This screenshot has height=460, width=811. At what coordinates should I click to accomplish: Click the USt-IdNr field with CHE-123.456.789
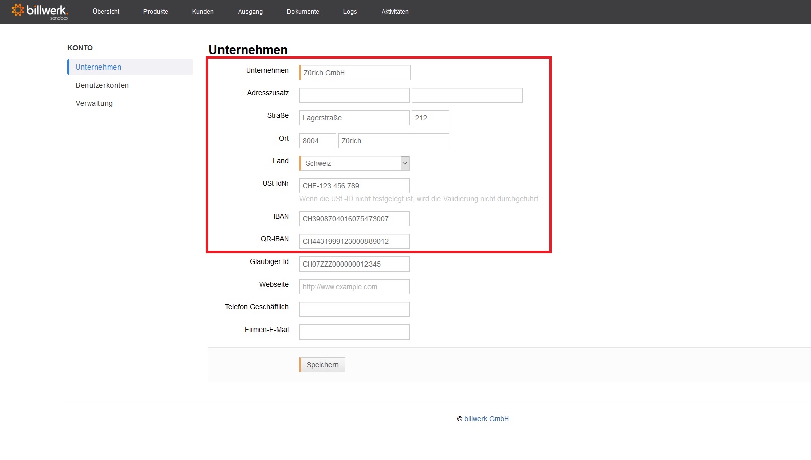coord(354,186)
